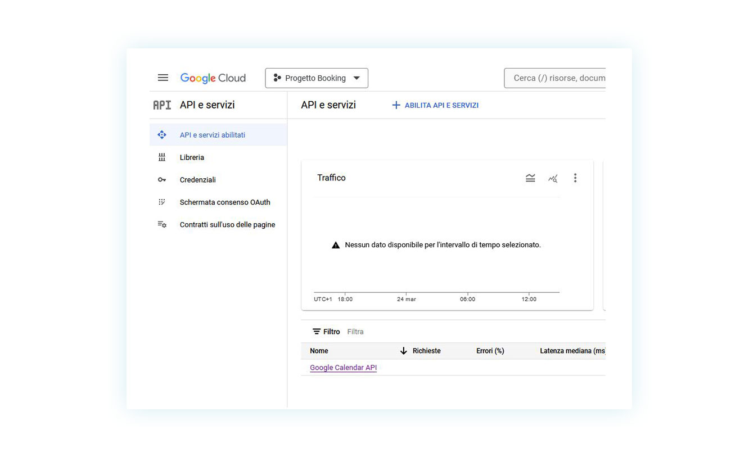Open the Traffico three-dot options menu
This screenshot has height=466, width=731.
(575, 178)
